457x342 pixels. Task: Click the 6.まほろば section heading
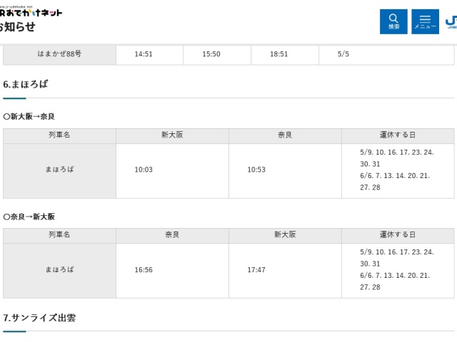coord(26,84)
